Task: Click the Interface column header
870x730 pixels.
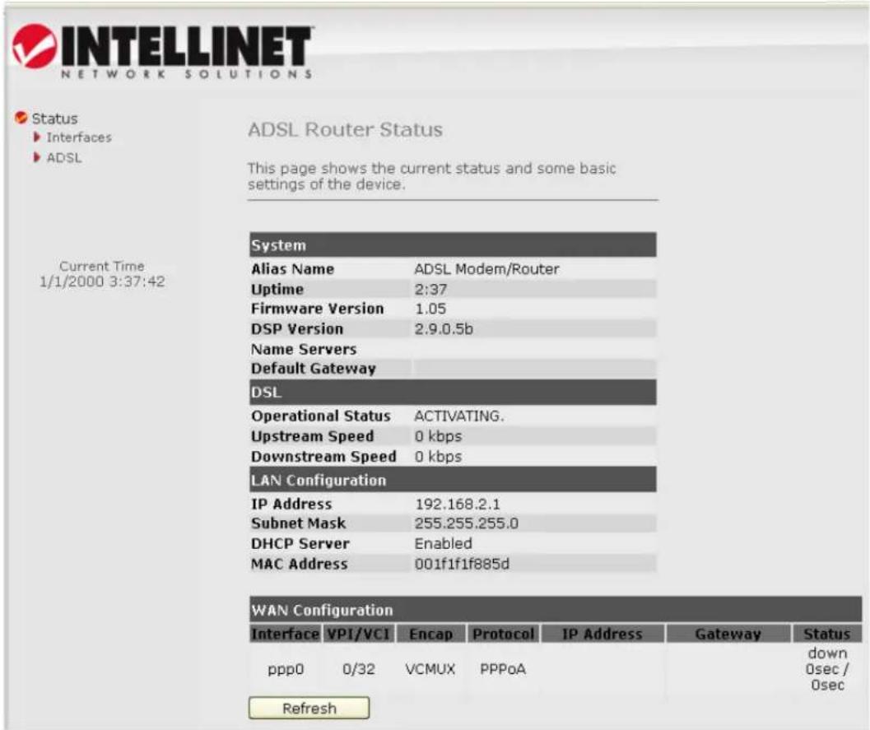Action: (285, 634)
